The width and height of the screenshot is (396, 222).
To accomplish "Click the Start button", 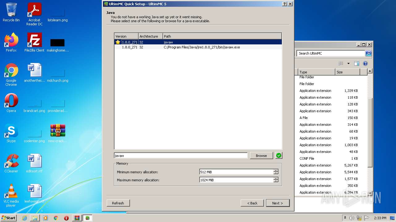I will click(x=9, y=218).
